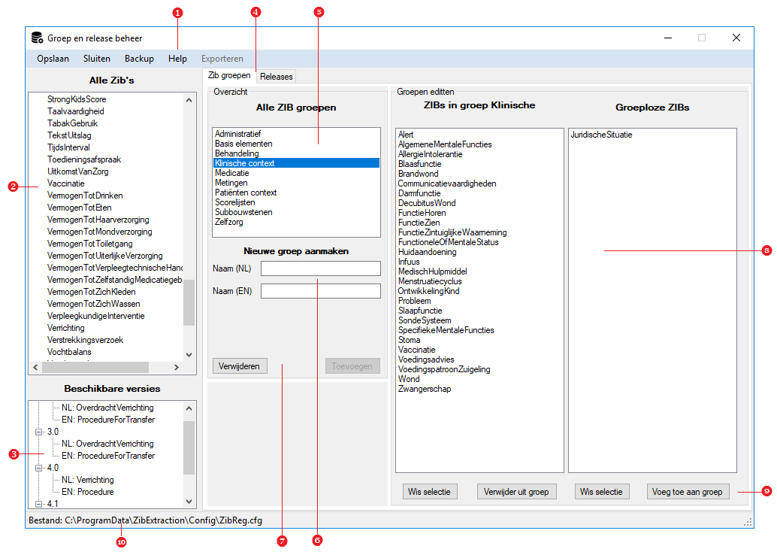This screenshot has width=777, height=555.
Task: Select Verstrekkingsverzoek in Alle Zib's
Action: click(x=85, y=340)
